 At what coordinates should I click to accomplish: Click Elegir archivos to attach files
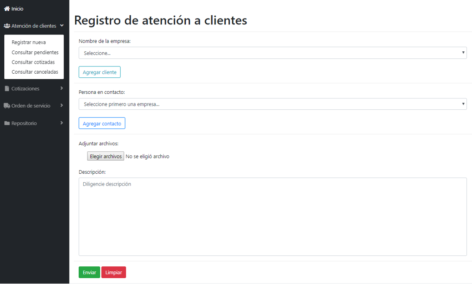[106, 157]
